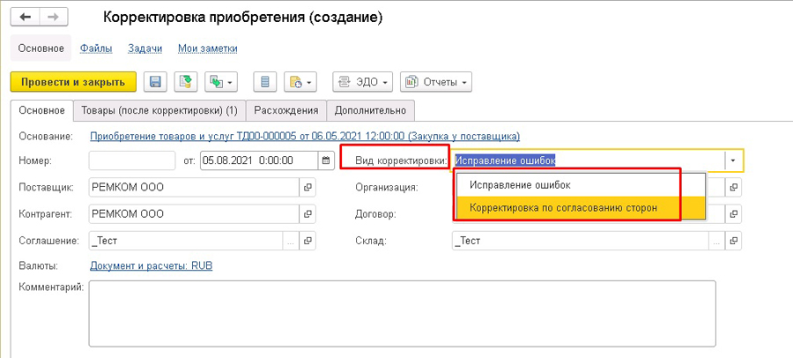Go forward with the right arrow button
Screen dimensions: 793x358
54,17
